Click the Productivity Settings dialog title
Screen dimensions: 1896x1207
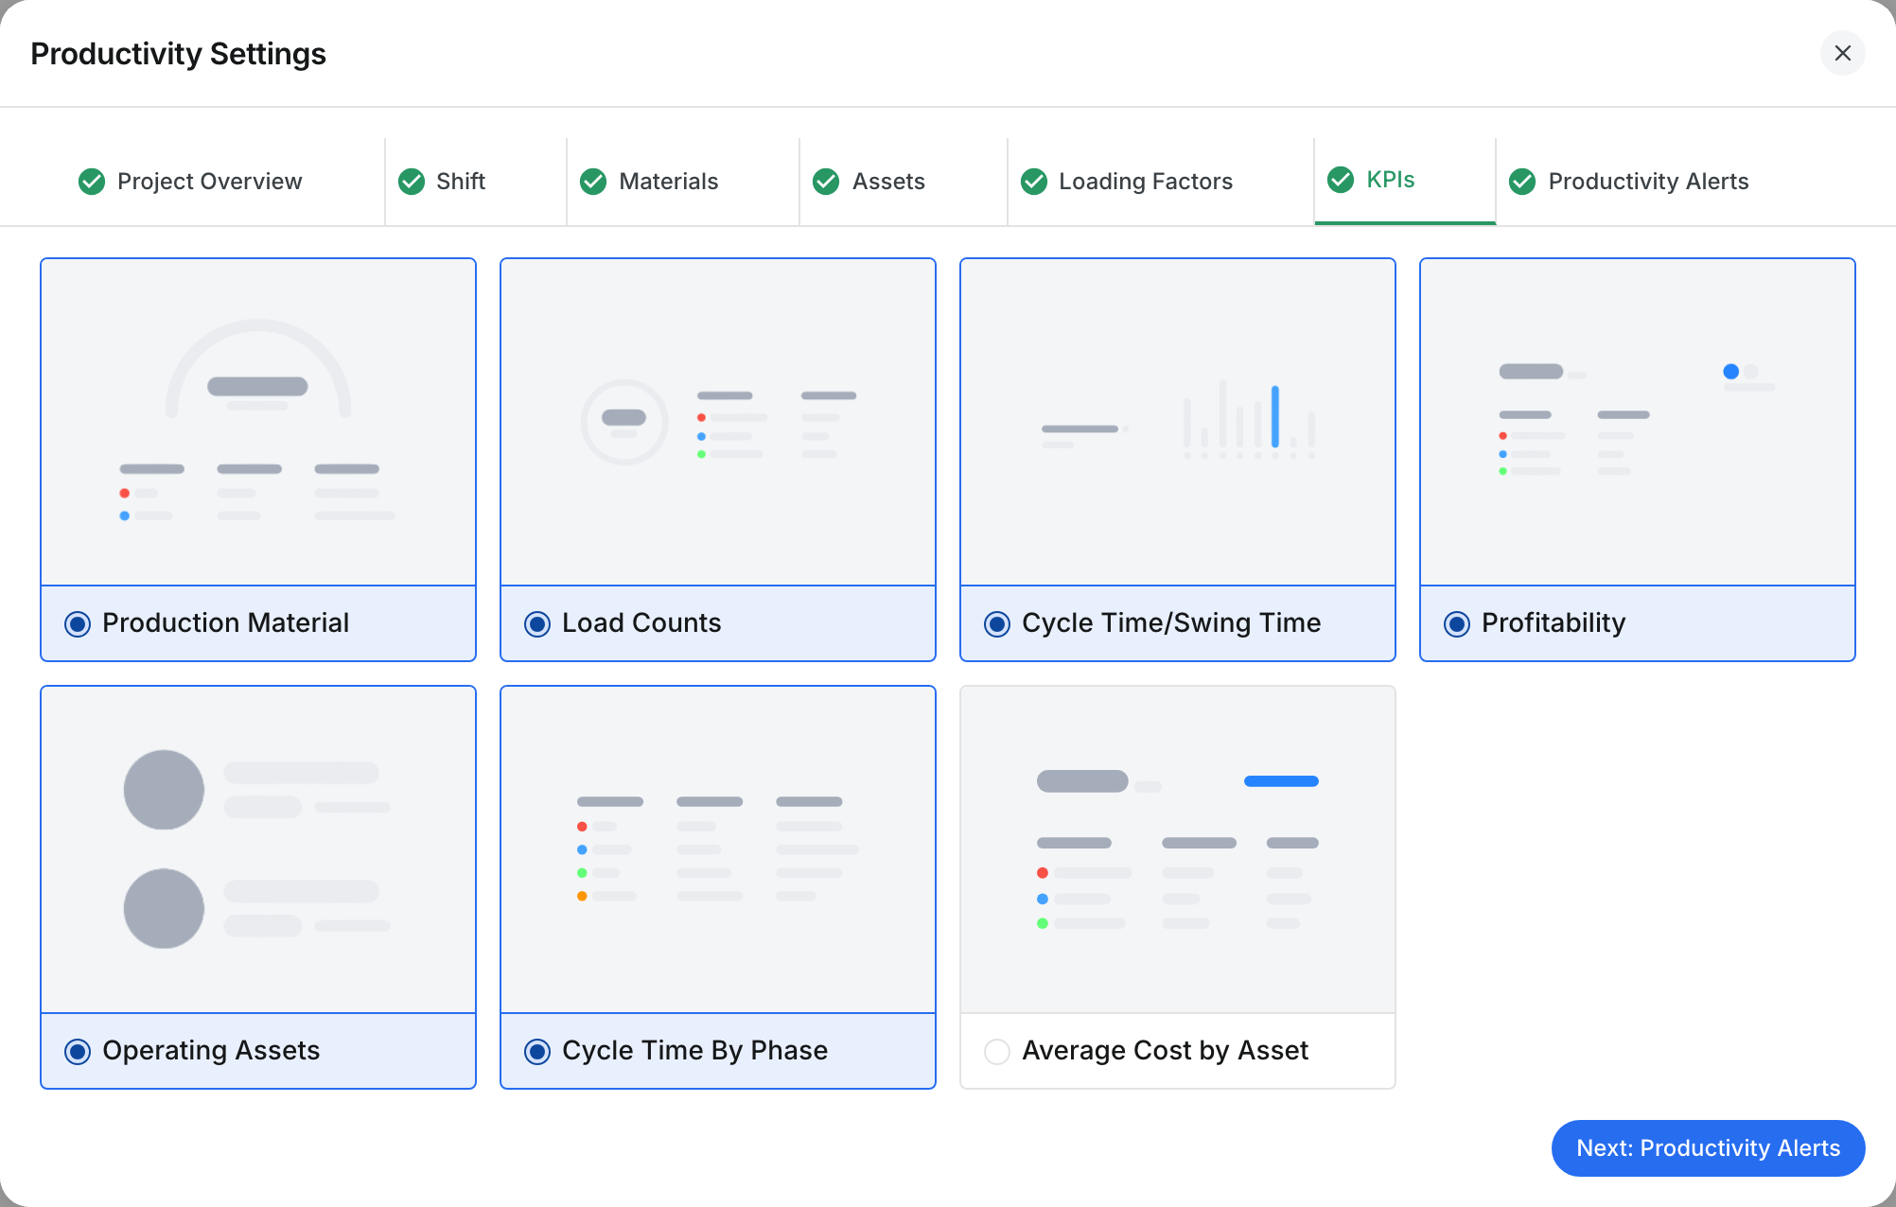pos(178,54)
